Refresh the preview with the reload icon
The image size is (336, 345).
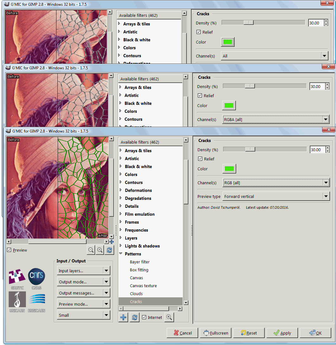pos(109,250)
